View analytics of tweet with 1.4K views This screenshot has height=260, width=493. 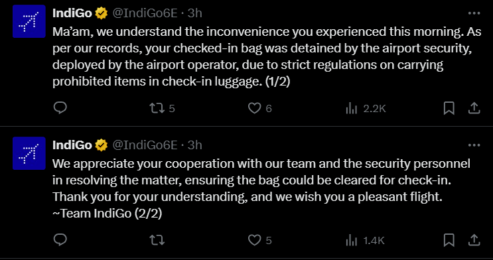point(365,241)
